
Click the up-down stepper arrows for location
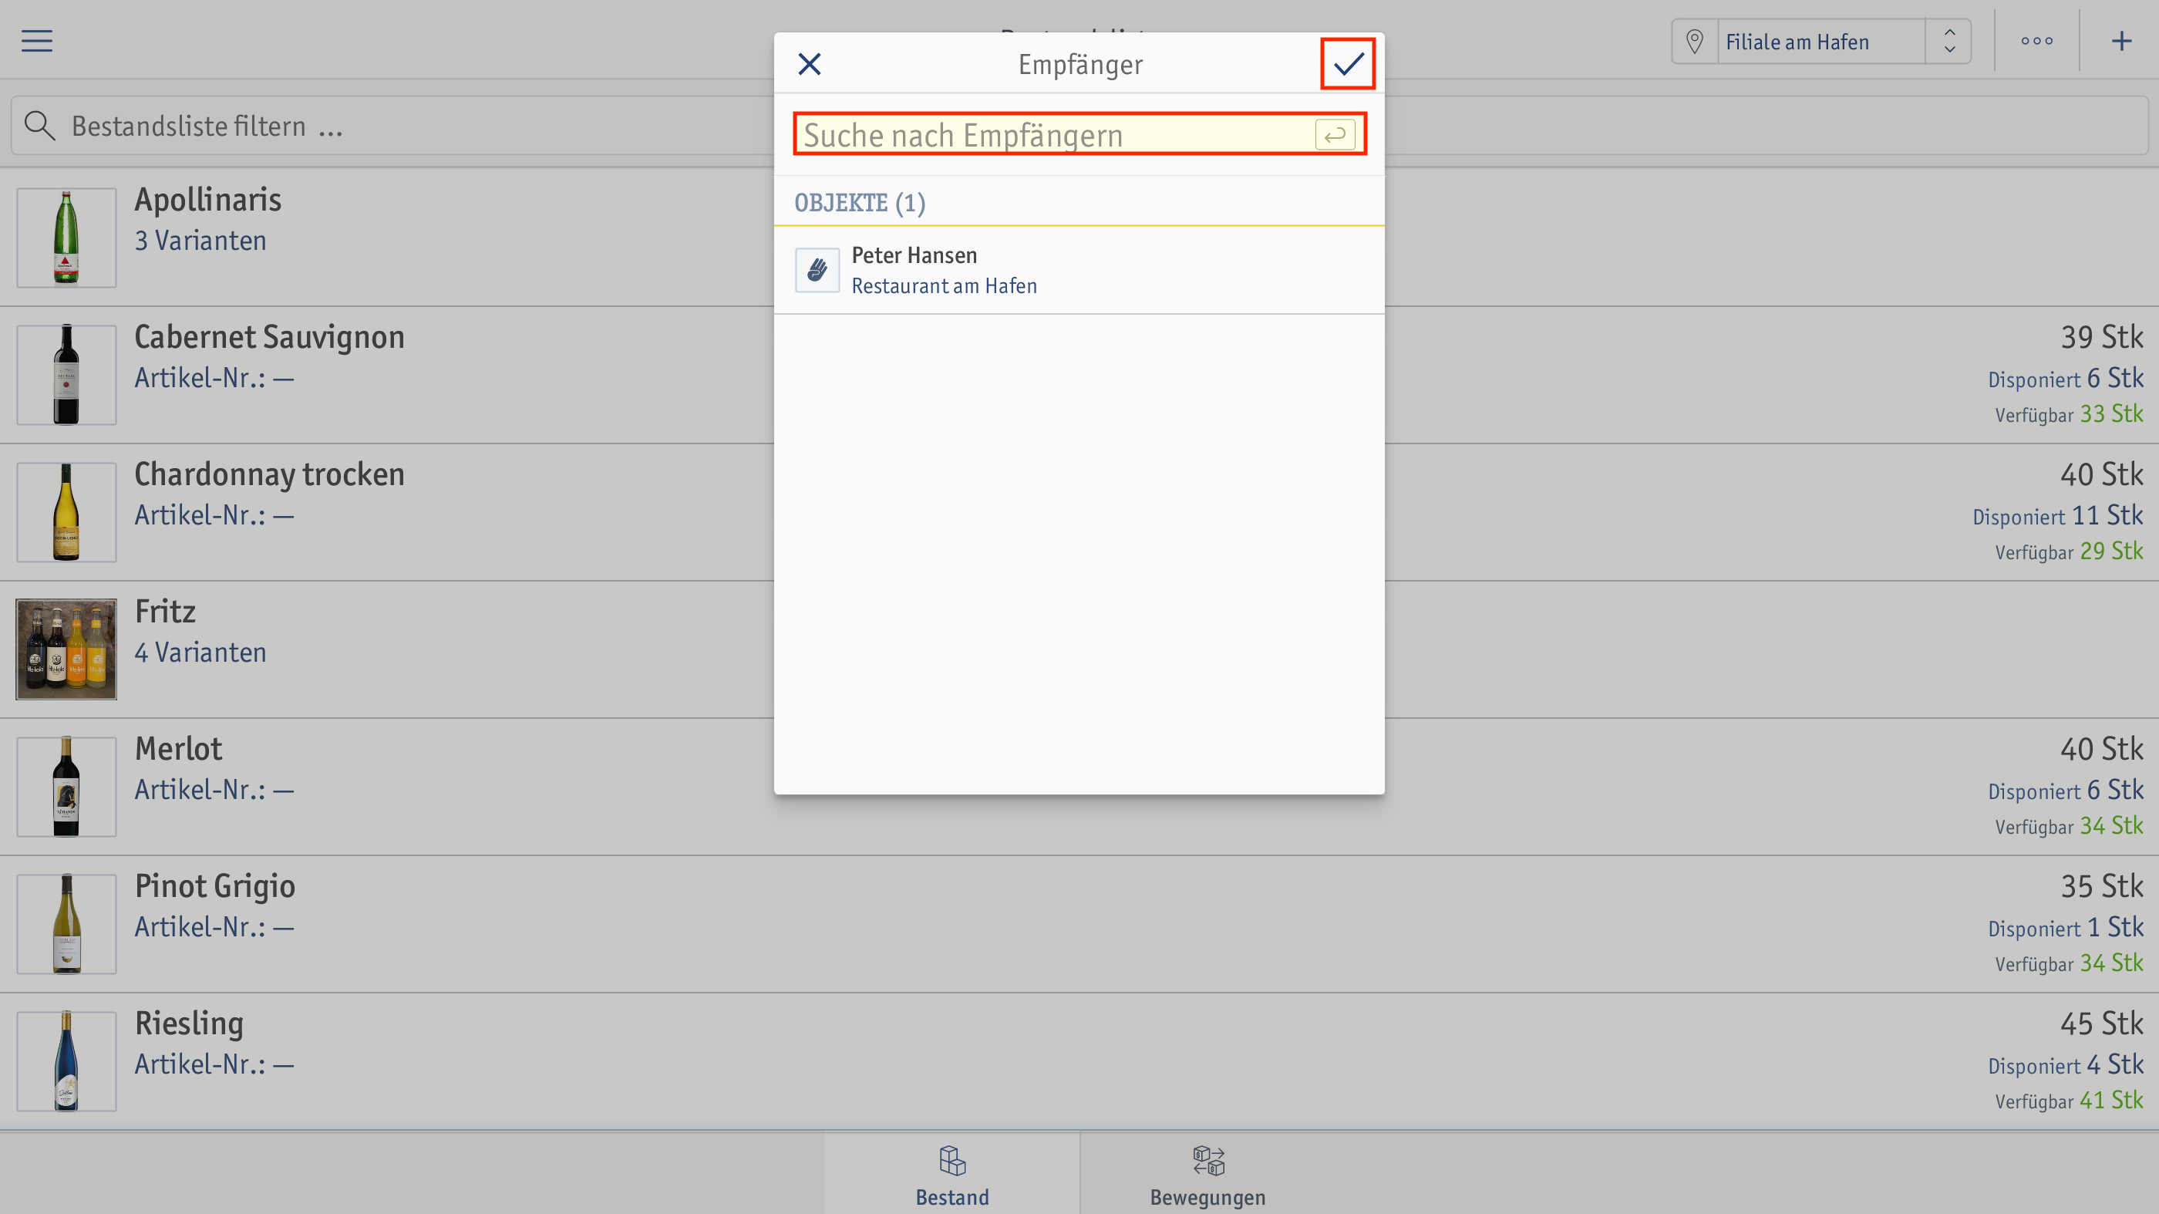(x=1949, y=41)
